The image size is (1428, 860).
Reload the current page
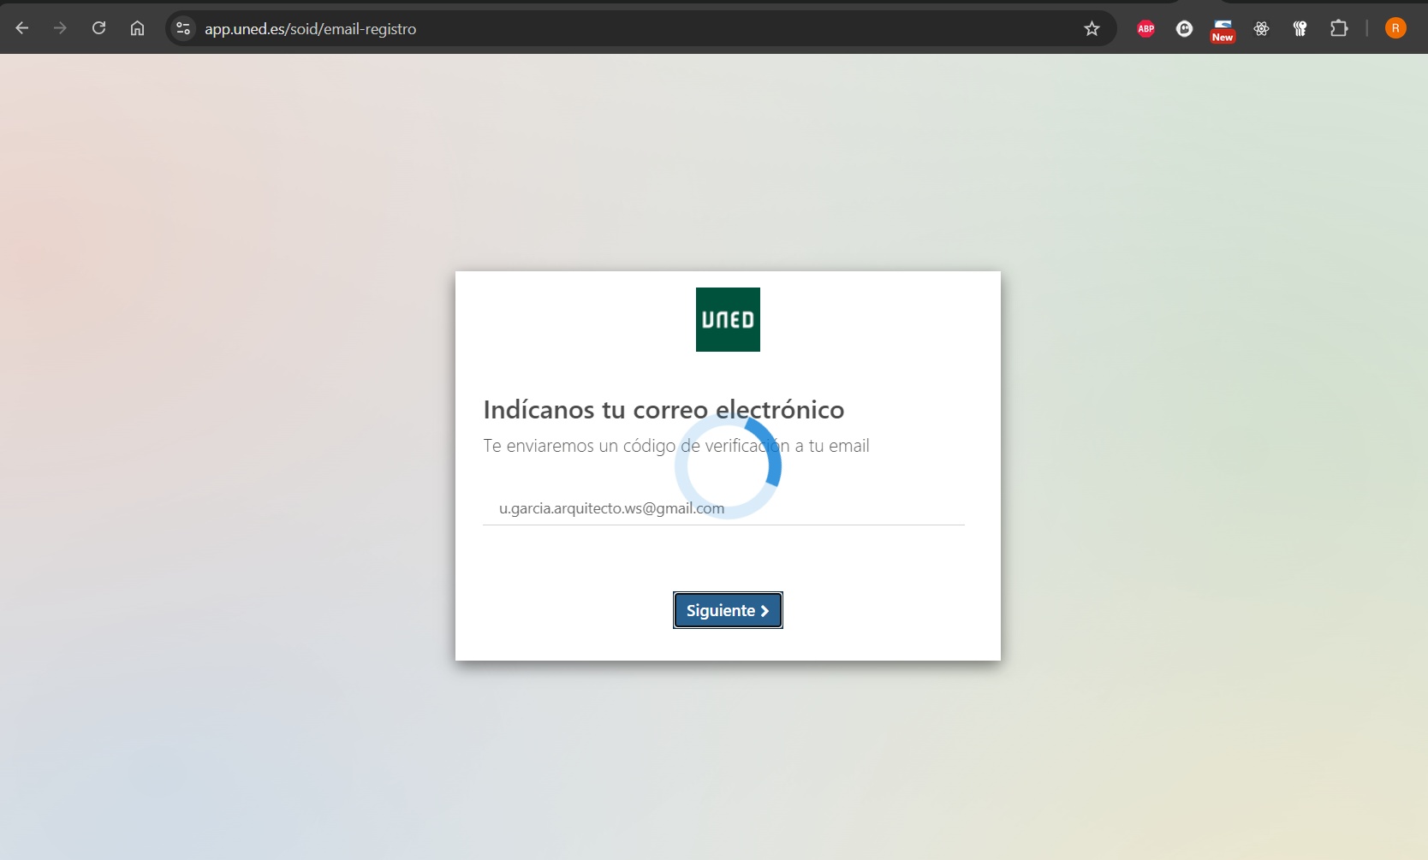[98, 28]
